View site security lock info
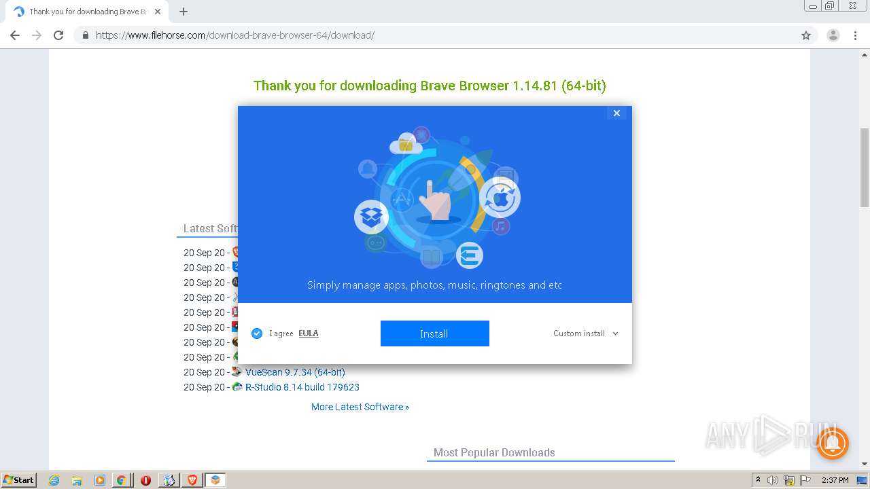Image resolution: width=870 pixels, height=489 pixels. 86,35
